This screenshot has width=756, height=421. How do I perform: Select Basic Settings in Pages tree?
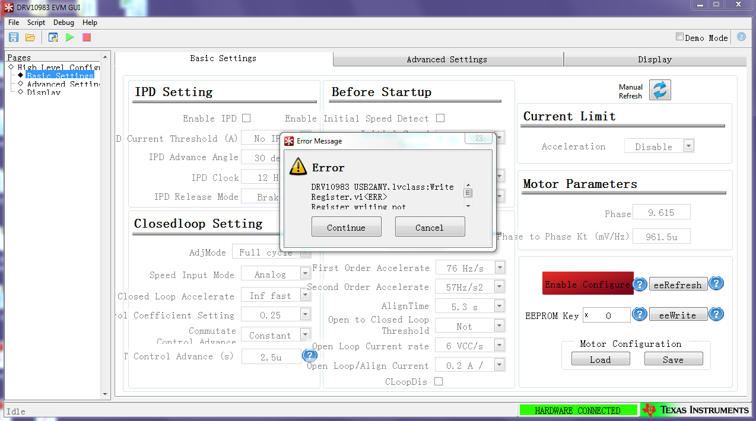pyautogui.click(x=59, y=75)
